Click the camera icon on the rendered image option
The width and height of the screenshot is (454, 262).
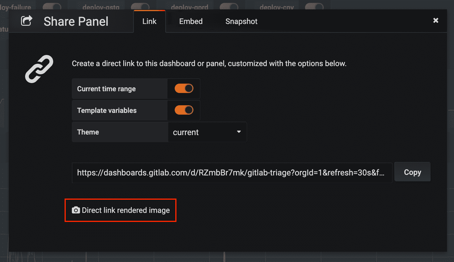[x=76, y=210]
